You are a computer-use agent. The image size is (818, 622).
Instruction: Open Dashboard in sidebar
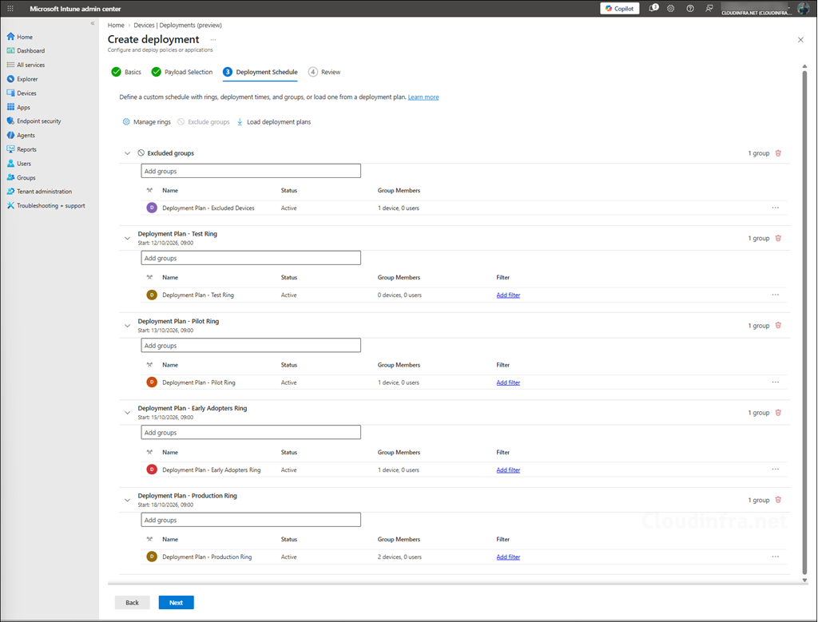click(x=26, y=50)
